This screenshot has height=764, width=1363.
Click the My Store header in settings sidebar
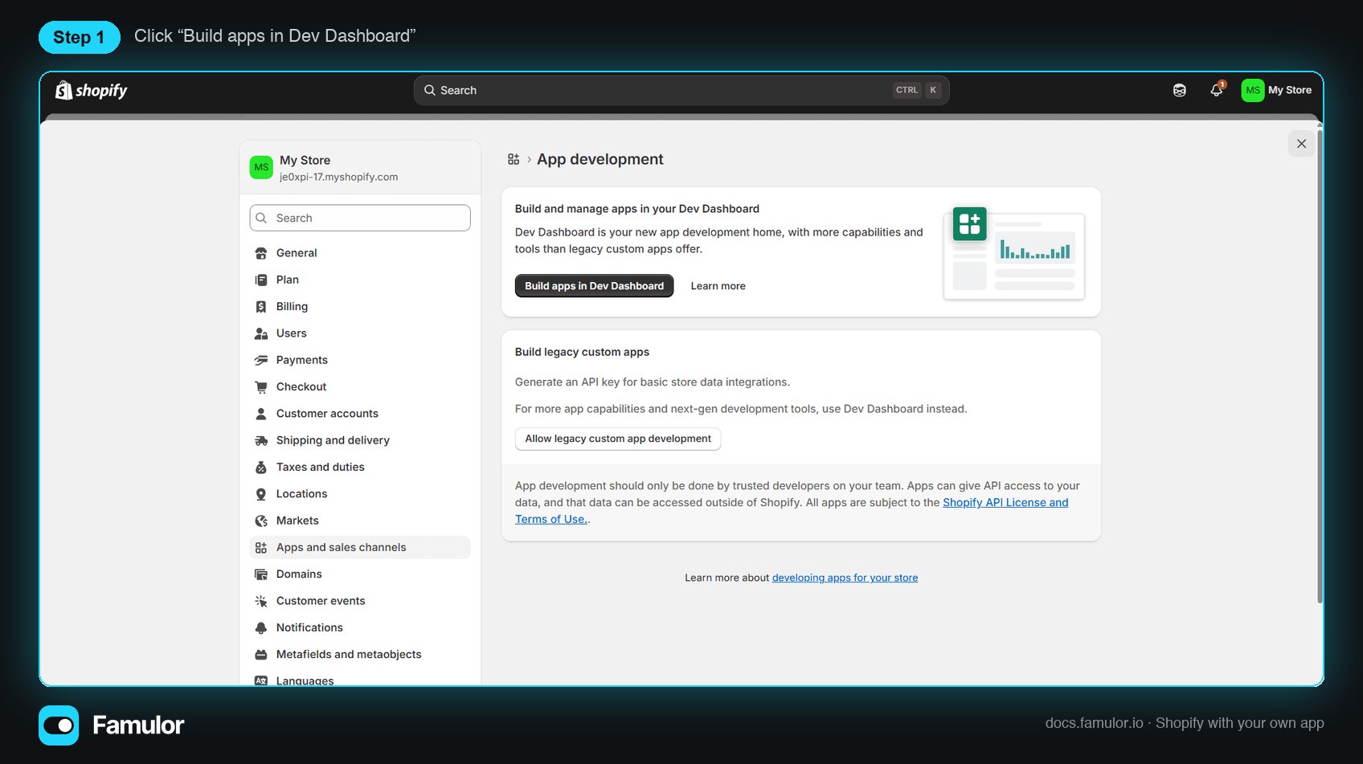[360, 168]
